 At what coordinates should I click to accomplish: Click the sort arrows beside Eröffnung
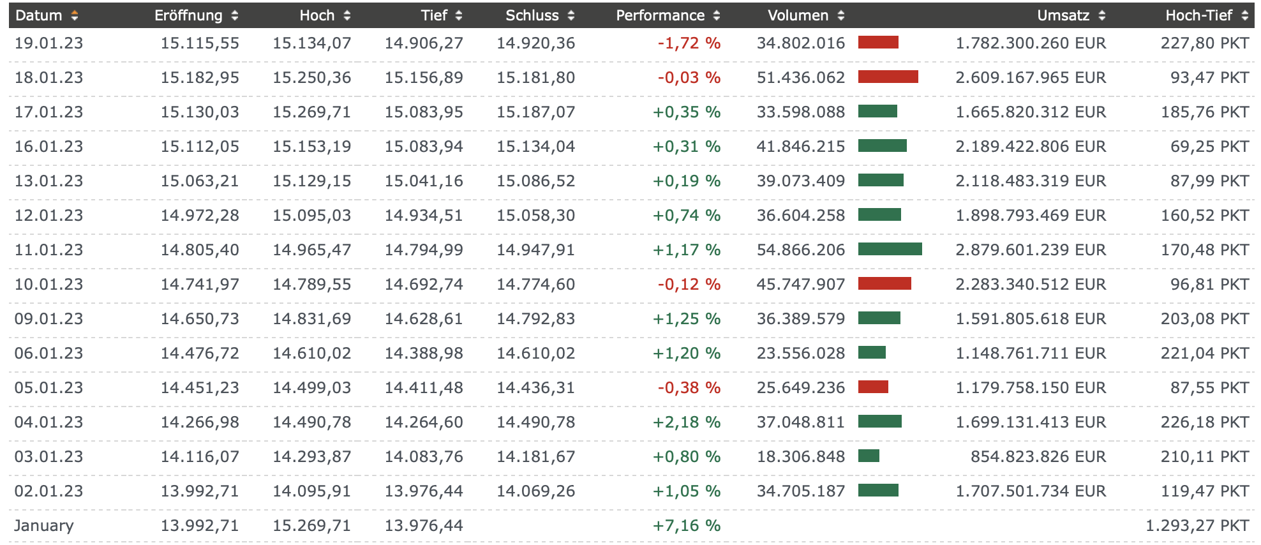[235, 15]
